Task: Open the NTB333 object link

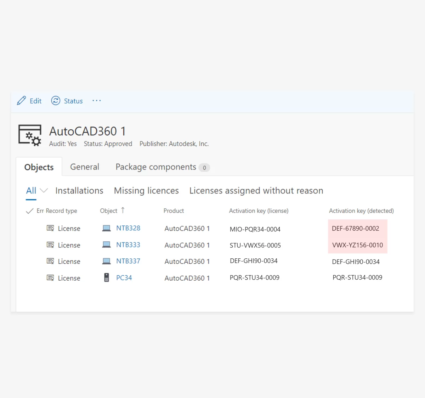Action: point(128,245)
